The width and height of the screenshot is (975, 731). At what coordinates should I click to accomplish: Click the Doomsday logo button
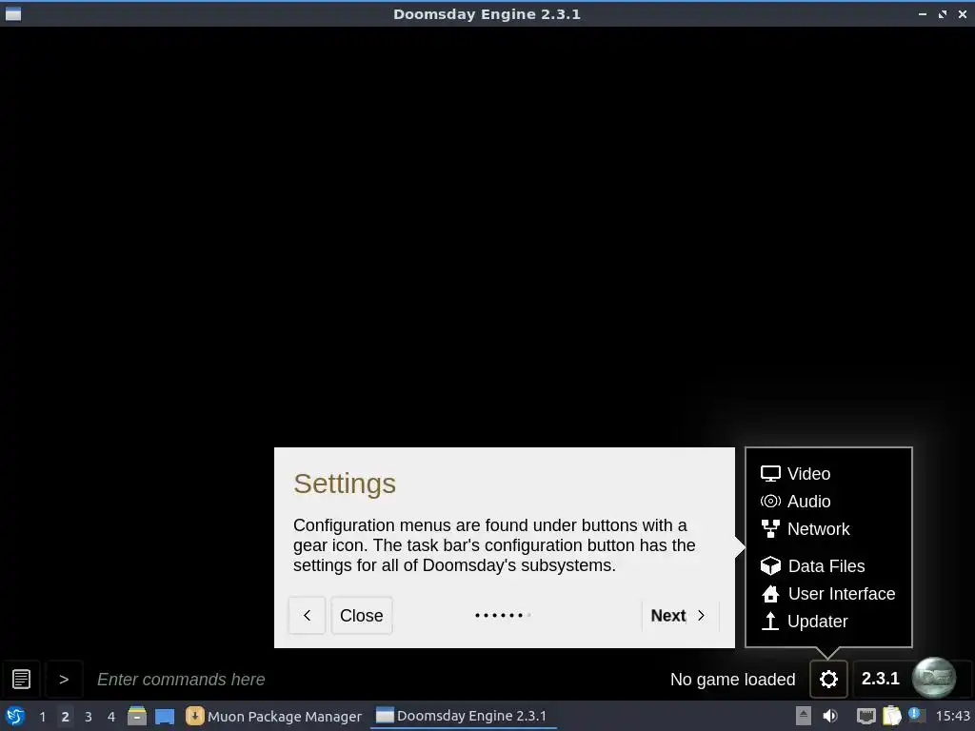point(934,678)
